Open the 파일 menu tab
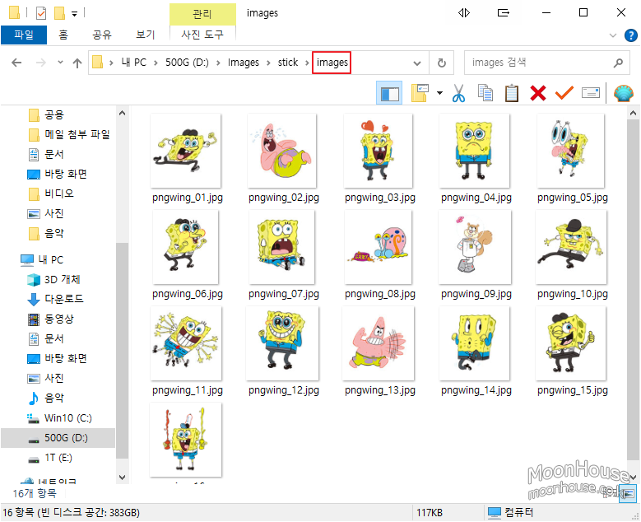Screen dimensions: 641x522 click(x=24, y=35)
